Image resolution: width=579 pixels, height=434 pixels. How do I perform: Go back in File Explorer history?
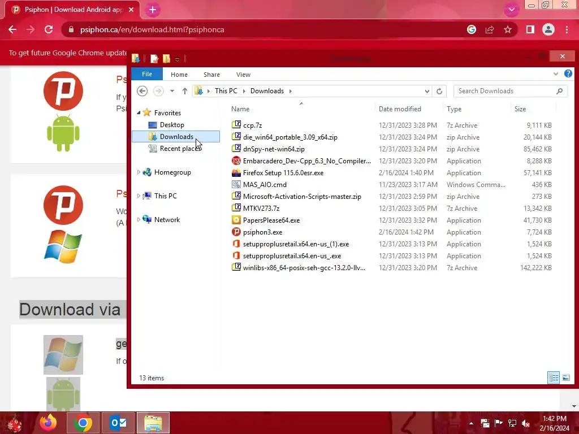click(x=142, y=91)
